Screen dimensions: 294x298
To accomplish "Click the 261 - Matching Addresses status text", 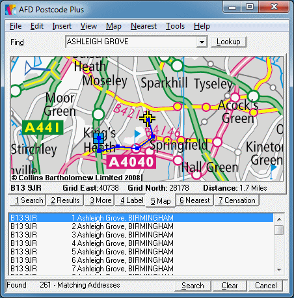I will pos(80,285).
